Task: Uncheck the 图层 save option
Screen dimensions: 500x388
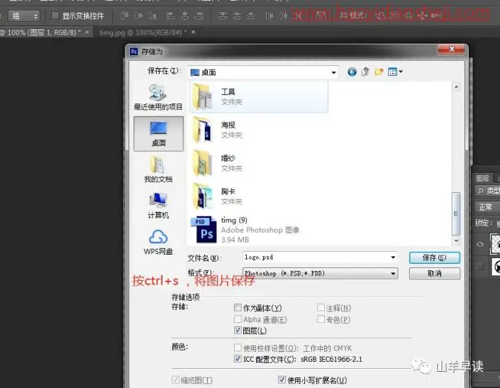Action: (x=238, y=331)
